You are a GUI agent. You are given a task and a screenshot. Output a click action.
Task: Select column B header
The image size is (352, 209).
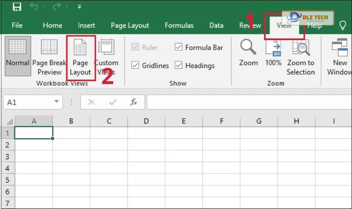coord(71,121)
